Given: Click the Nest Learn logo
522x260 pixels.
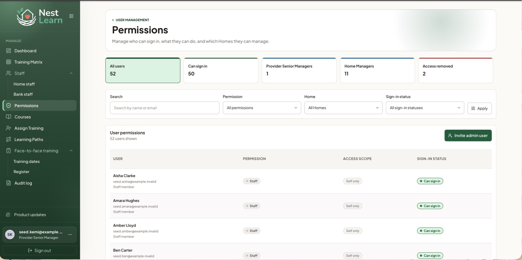Looking at the screenshot, I should coord(39,17).
